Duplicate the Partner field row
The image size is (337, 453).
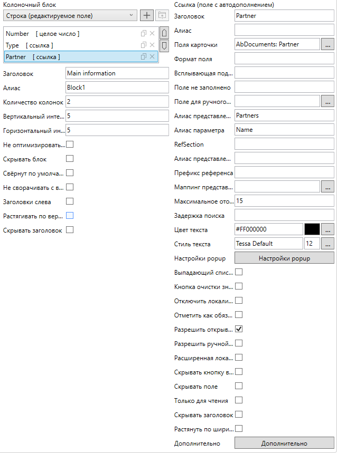click(x=143, y=57)
